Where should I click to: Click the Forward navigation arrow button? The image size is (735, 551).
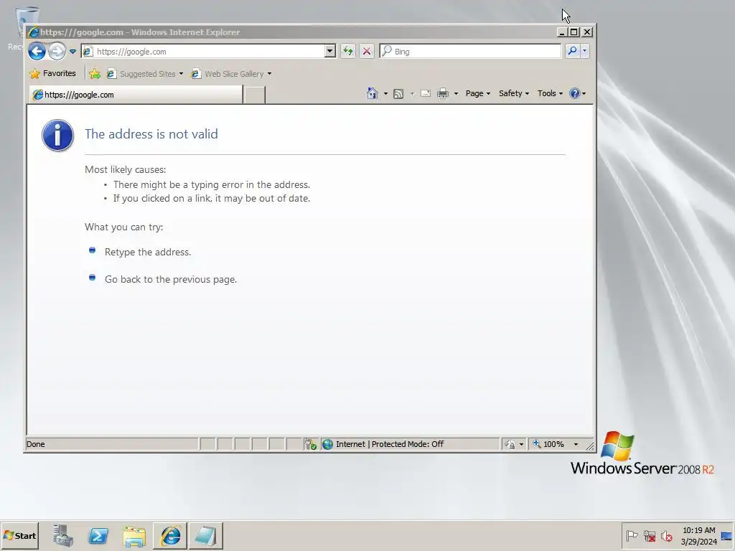click(x=57, y=51)
